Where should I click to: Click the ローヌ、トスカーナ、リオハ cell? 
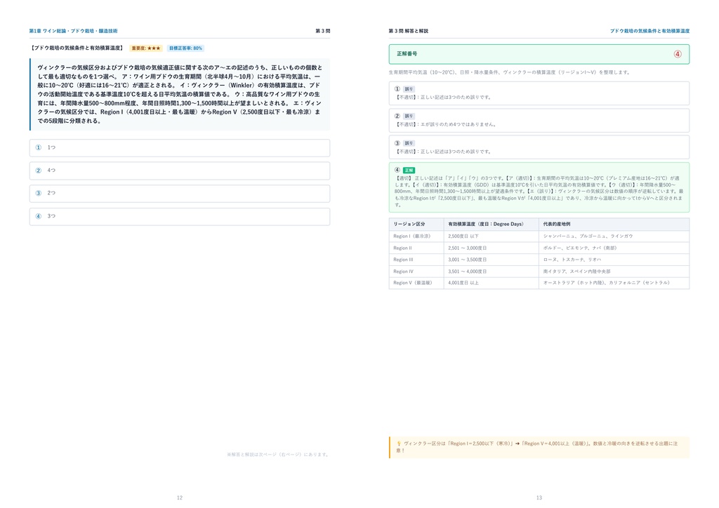614,260
